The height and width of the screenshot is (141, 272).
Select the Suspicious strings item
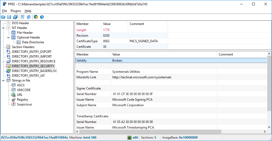(x=24, y=104)
